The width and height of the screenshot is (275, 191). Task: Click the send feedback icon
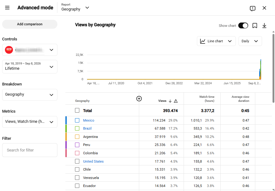(252, 8)
